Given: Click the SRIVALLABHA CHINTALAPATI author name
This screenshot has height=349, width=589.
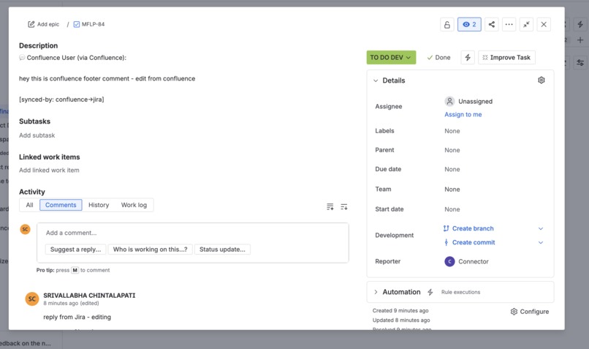Looking at the screenshot, I should tap(89, 295).
